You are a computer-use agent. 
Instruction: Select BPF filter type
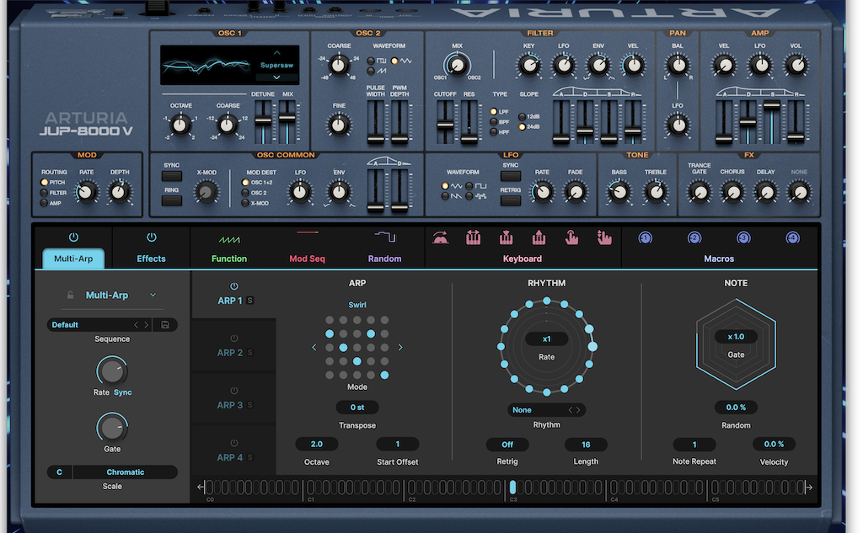coord(494,122)
